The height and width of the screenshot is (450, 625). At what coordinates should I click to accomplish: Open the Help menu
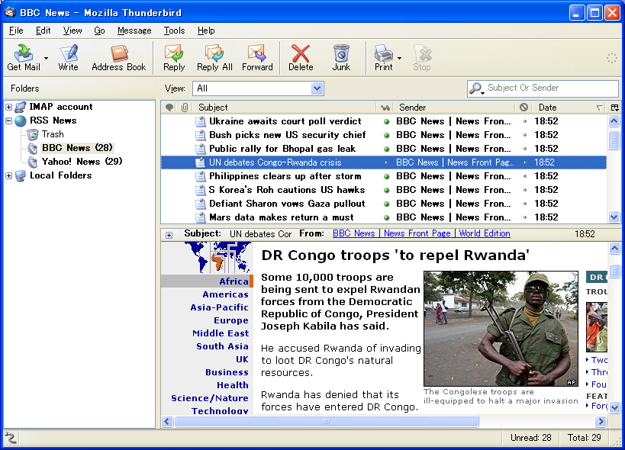click(x=206, y=31)
